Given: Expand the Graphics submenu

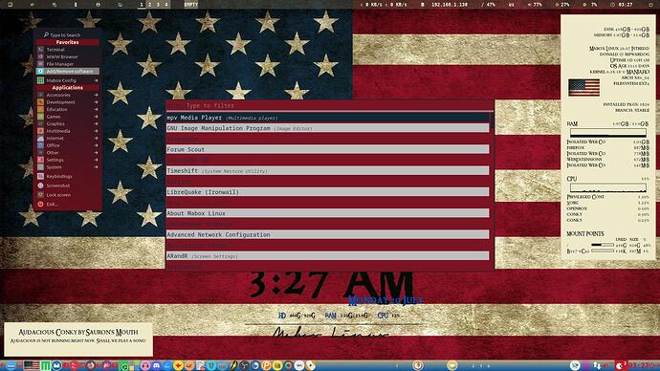Looking at the screenshot, I should point(67,123).
